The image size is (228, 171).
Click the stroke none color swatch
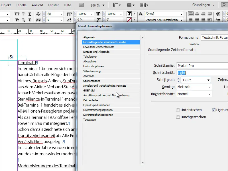129,20
